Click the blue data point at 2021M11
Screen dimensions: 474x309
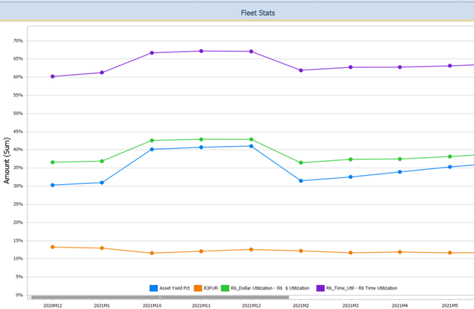point(201,147)
